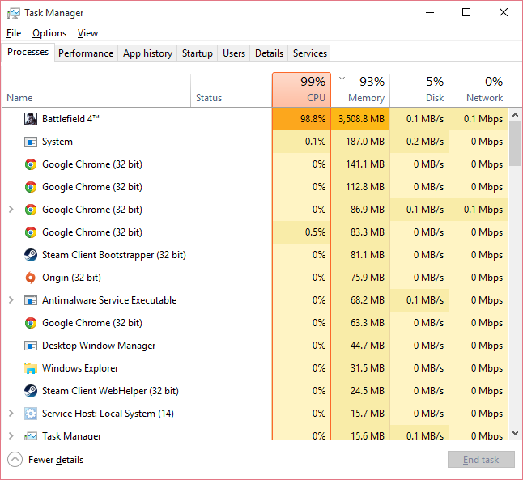The width and height of the screenshot is (523, 480).
Task: Expand the Google Chrome 86.9 MB process group
Action: point(11,210)
